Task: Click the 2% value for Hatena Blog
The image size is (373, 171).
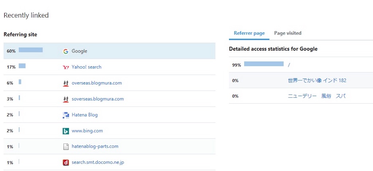Action: [x=10, y=115]
